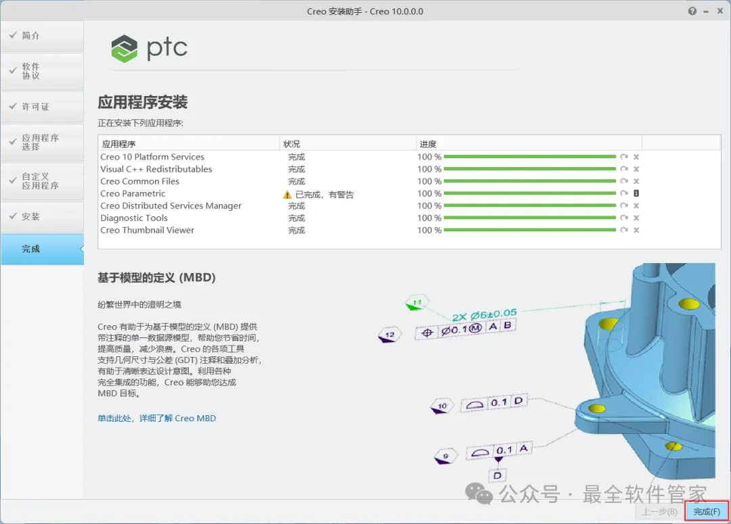Click the 上一步(B) back button

[660, 511]
